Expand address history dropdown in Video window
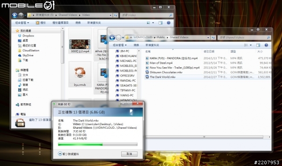This screenshot has width=282, height=166. coord(111,15)
